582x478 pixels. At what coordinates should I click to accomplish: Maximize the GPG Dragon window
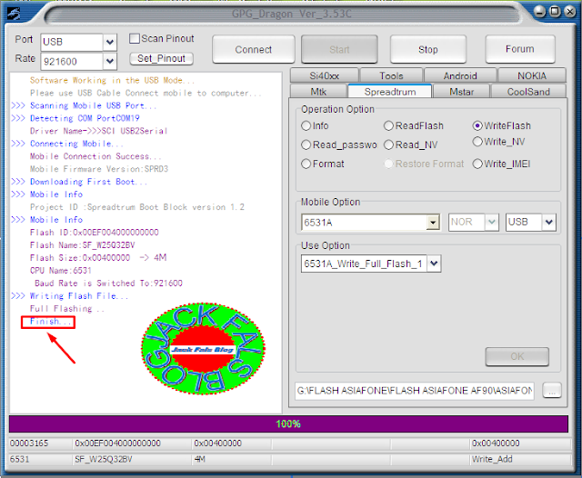pos(555,12)
